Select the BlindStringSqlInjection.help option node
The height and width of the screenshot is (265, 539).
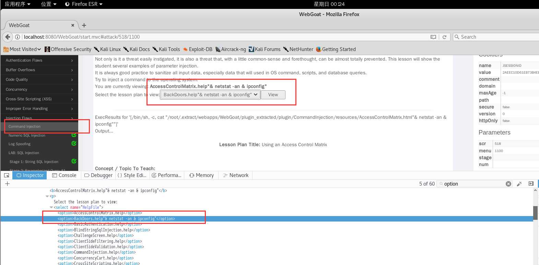(104, 230)
